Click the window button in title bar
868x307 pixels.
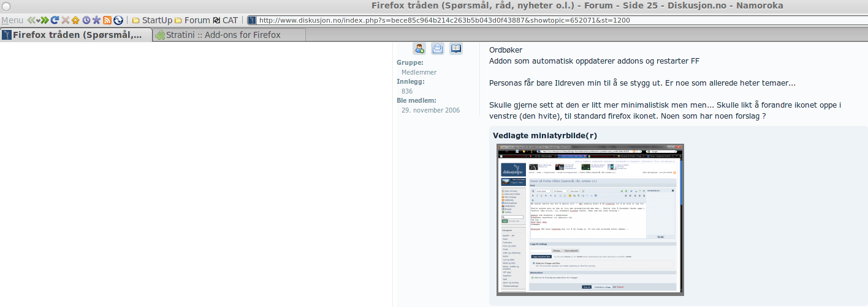click(x=5, y=6)
